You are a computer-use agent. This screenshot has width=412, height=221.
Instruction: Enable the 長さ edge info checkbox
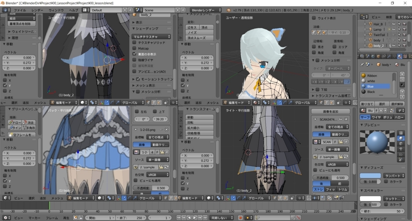pos(314,47)
